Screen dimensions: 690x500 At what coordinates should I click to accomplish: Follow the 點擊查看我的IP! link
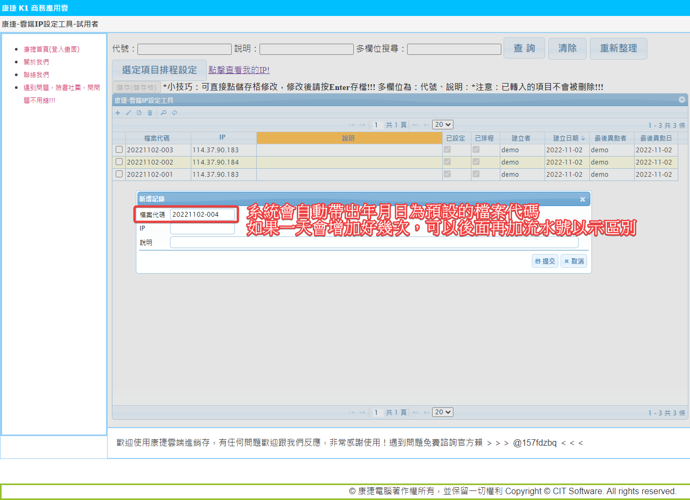(239, 70)
